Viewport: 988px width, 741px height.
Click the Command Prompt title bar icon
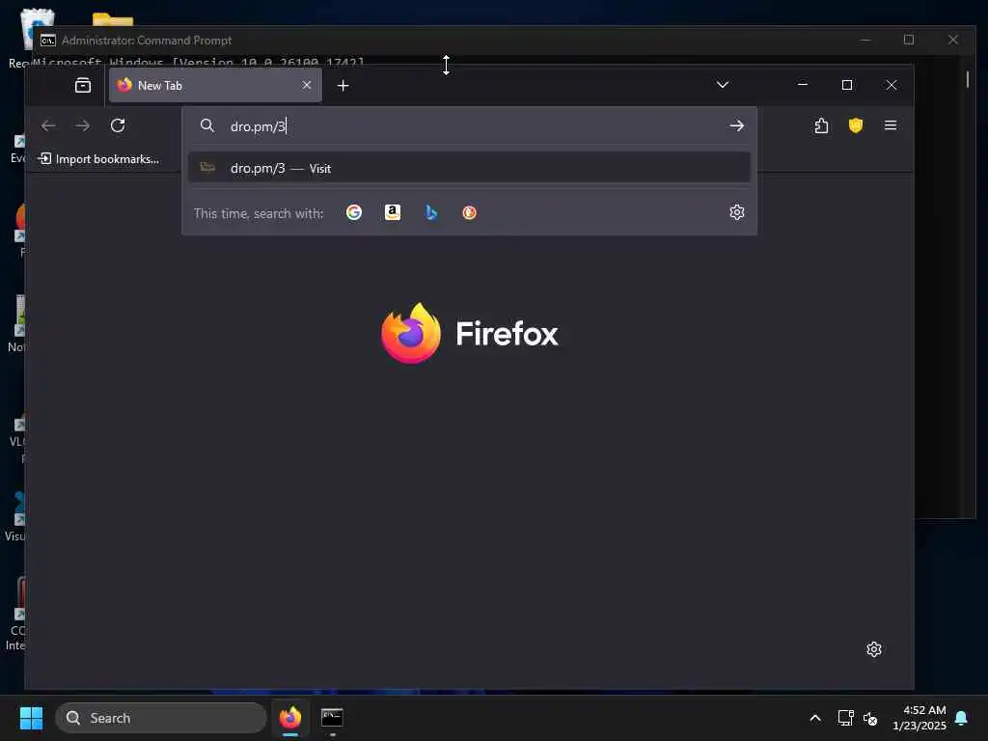tap(48, 41)
